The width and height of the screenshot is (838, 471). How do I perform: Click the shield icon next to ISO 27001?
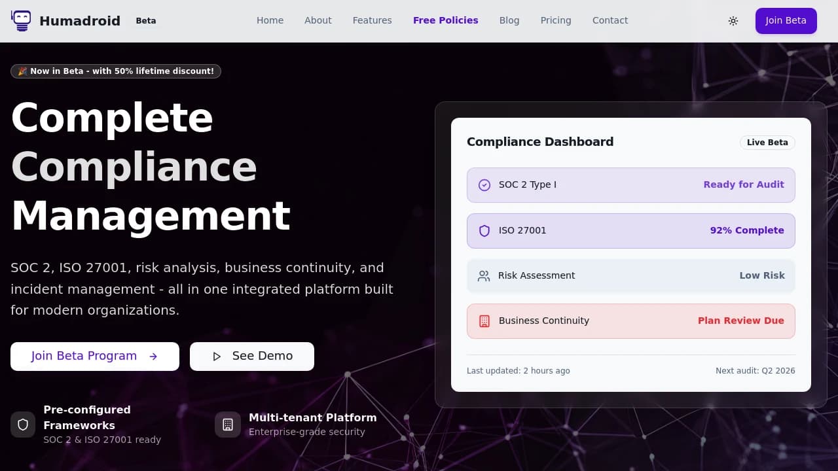click(x=484, y=231)
